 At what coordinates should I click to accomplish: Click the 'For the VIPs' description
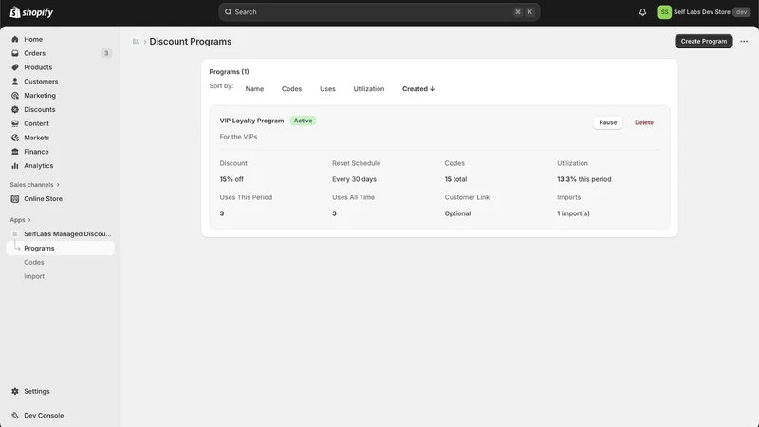click(x=238, y=137)
